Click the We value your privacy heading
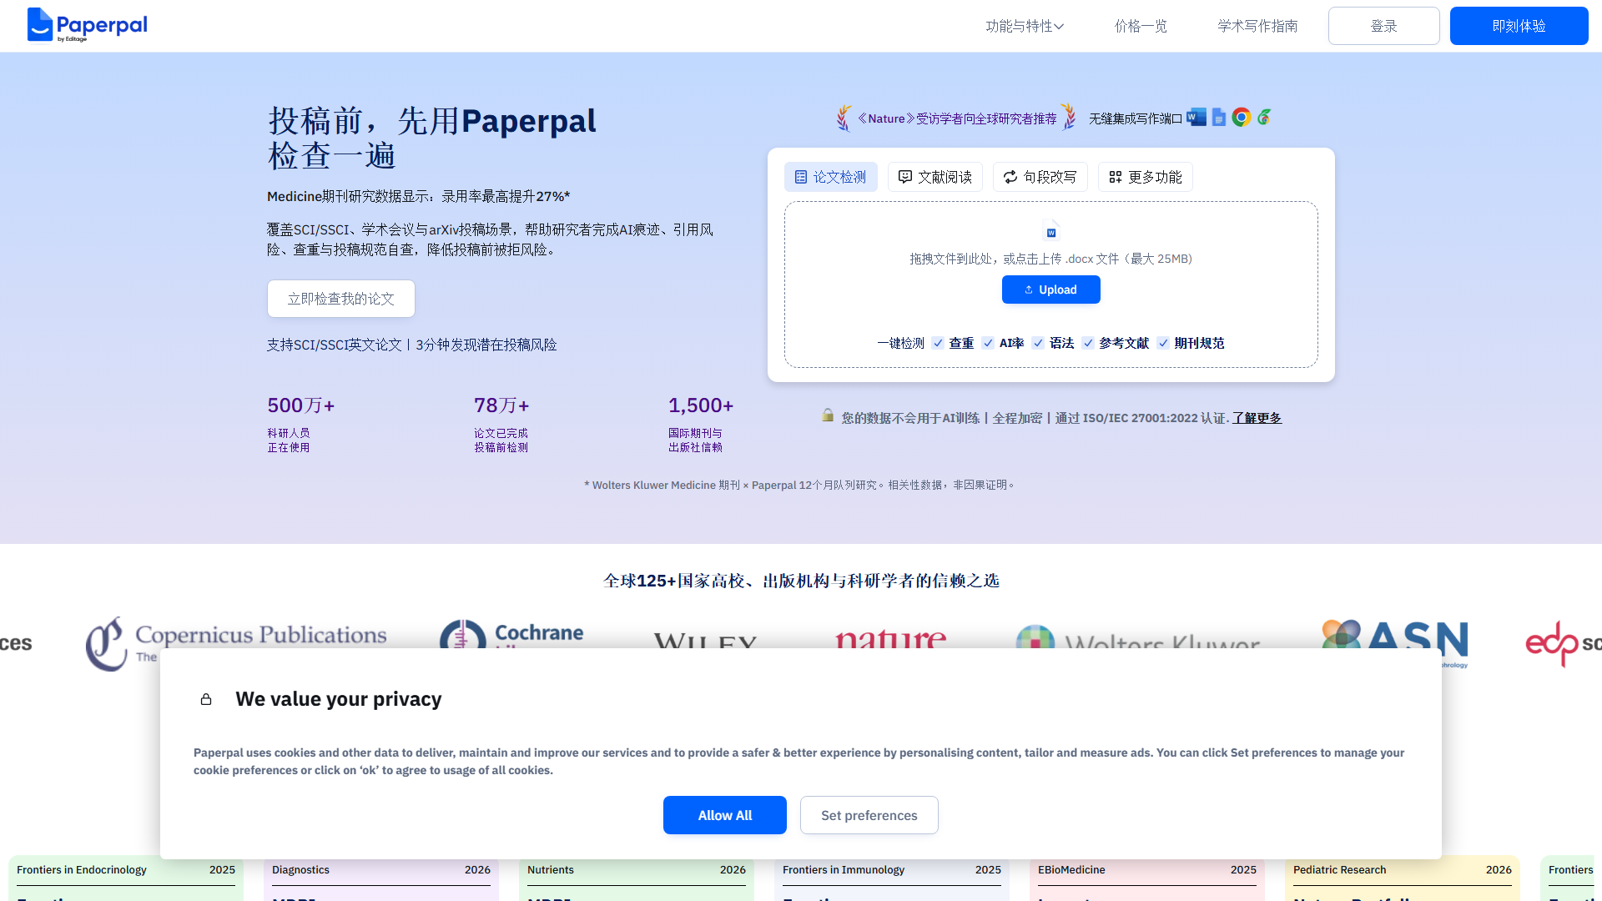This screenshot has width=1602, height=901. point(339,699)
